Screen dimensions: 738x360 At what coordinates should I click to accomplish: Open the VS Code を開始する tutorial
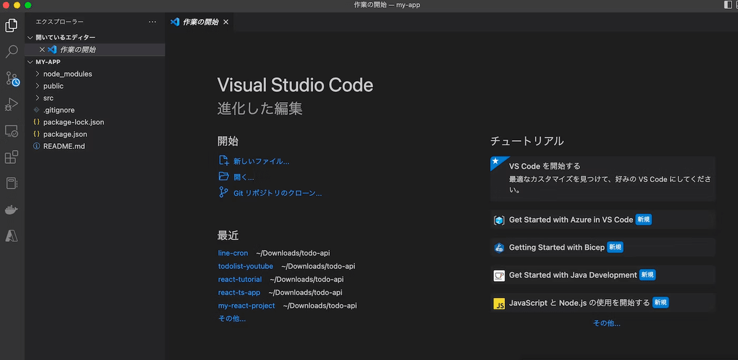603,178
